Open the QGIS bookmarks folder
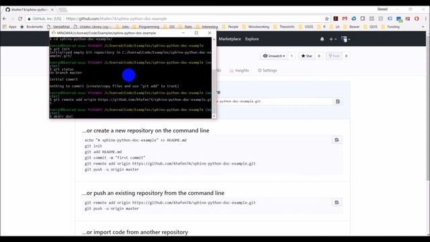Image resolution: width=430 pixels, height=242 pixels. (x=370, y=27)
